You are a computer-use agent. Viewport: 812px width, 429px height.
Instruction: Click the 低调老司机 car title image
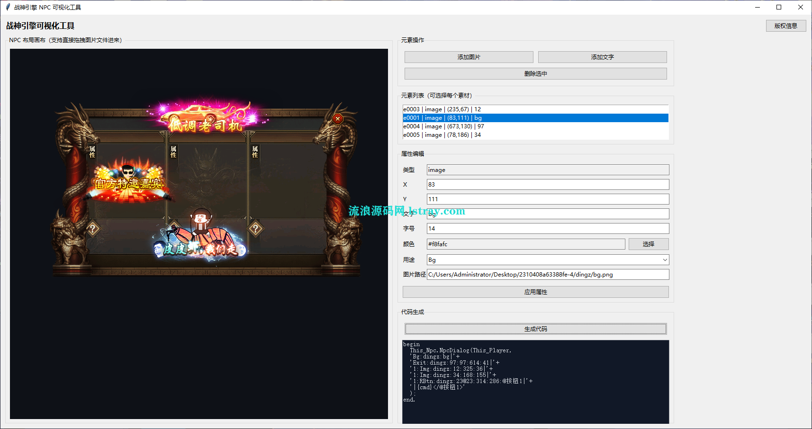coord(206,118)
